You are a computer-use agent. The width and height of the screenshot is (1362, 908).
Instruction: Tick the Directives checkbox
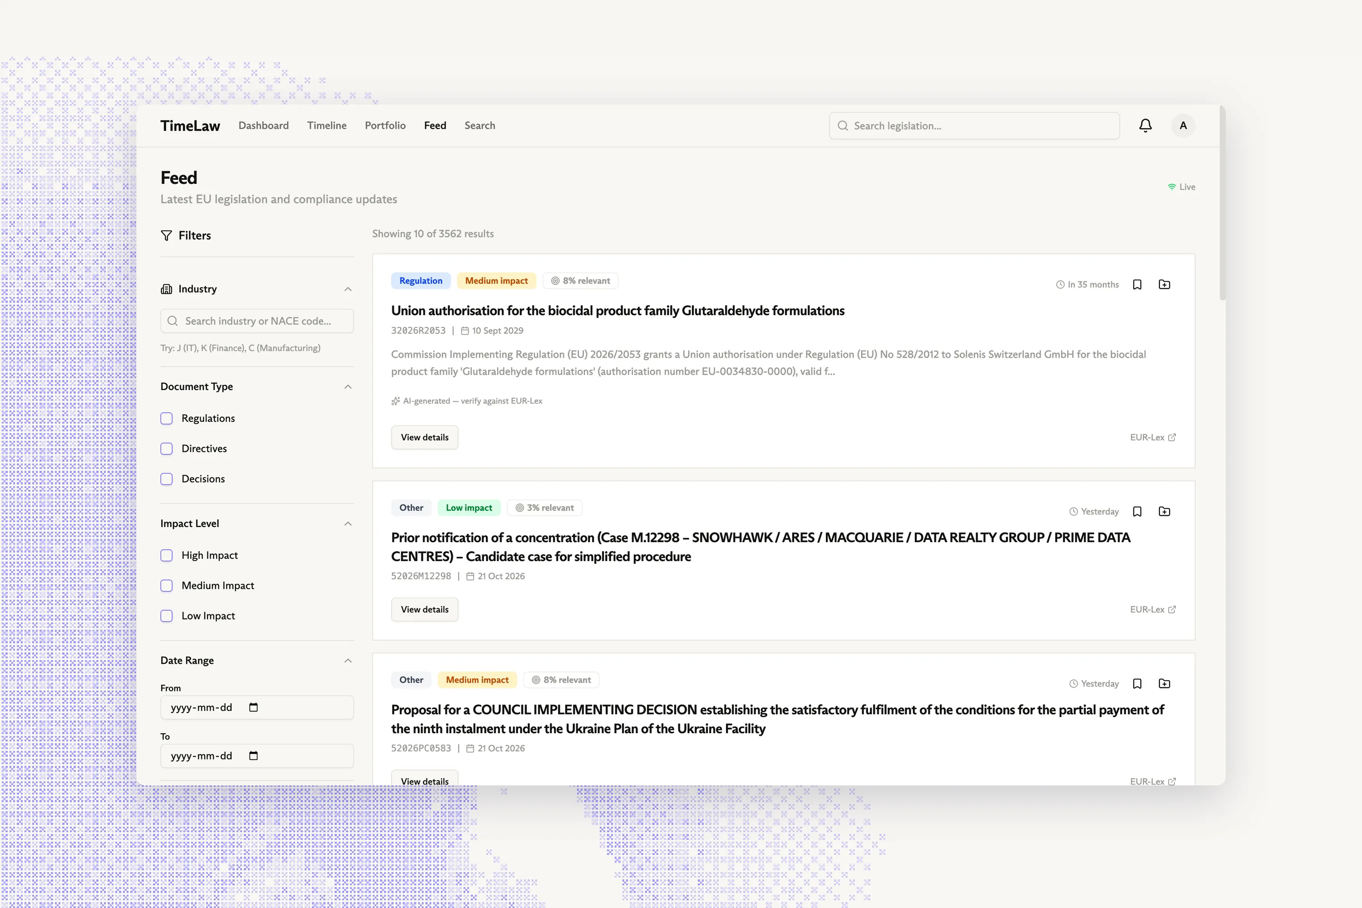pos(166,449)
